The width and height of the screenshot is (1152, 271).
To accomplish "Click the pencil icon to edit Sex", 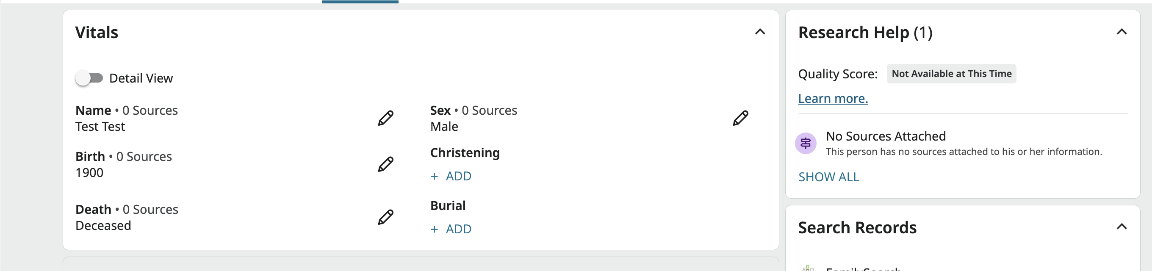I will click(x=740, y=118).
